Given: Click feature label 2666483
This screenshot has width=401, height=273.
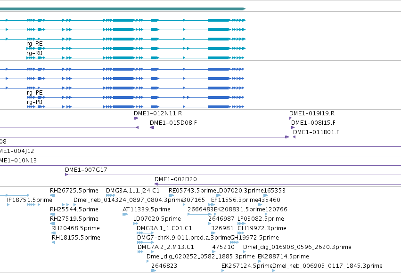Looking at the screenshot, I should [201, 209].
